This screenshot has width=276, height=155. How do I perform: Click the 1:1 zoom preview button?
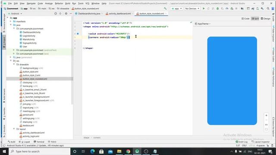click(267, 124)
